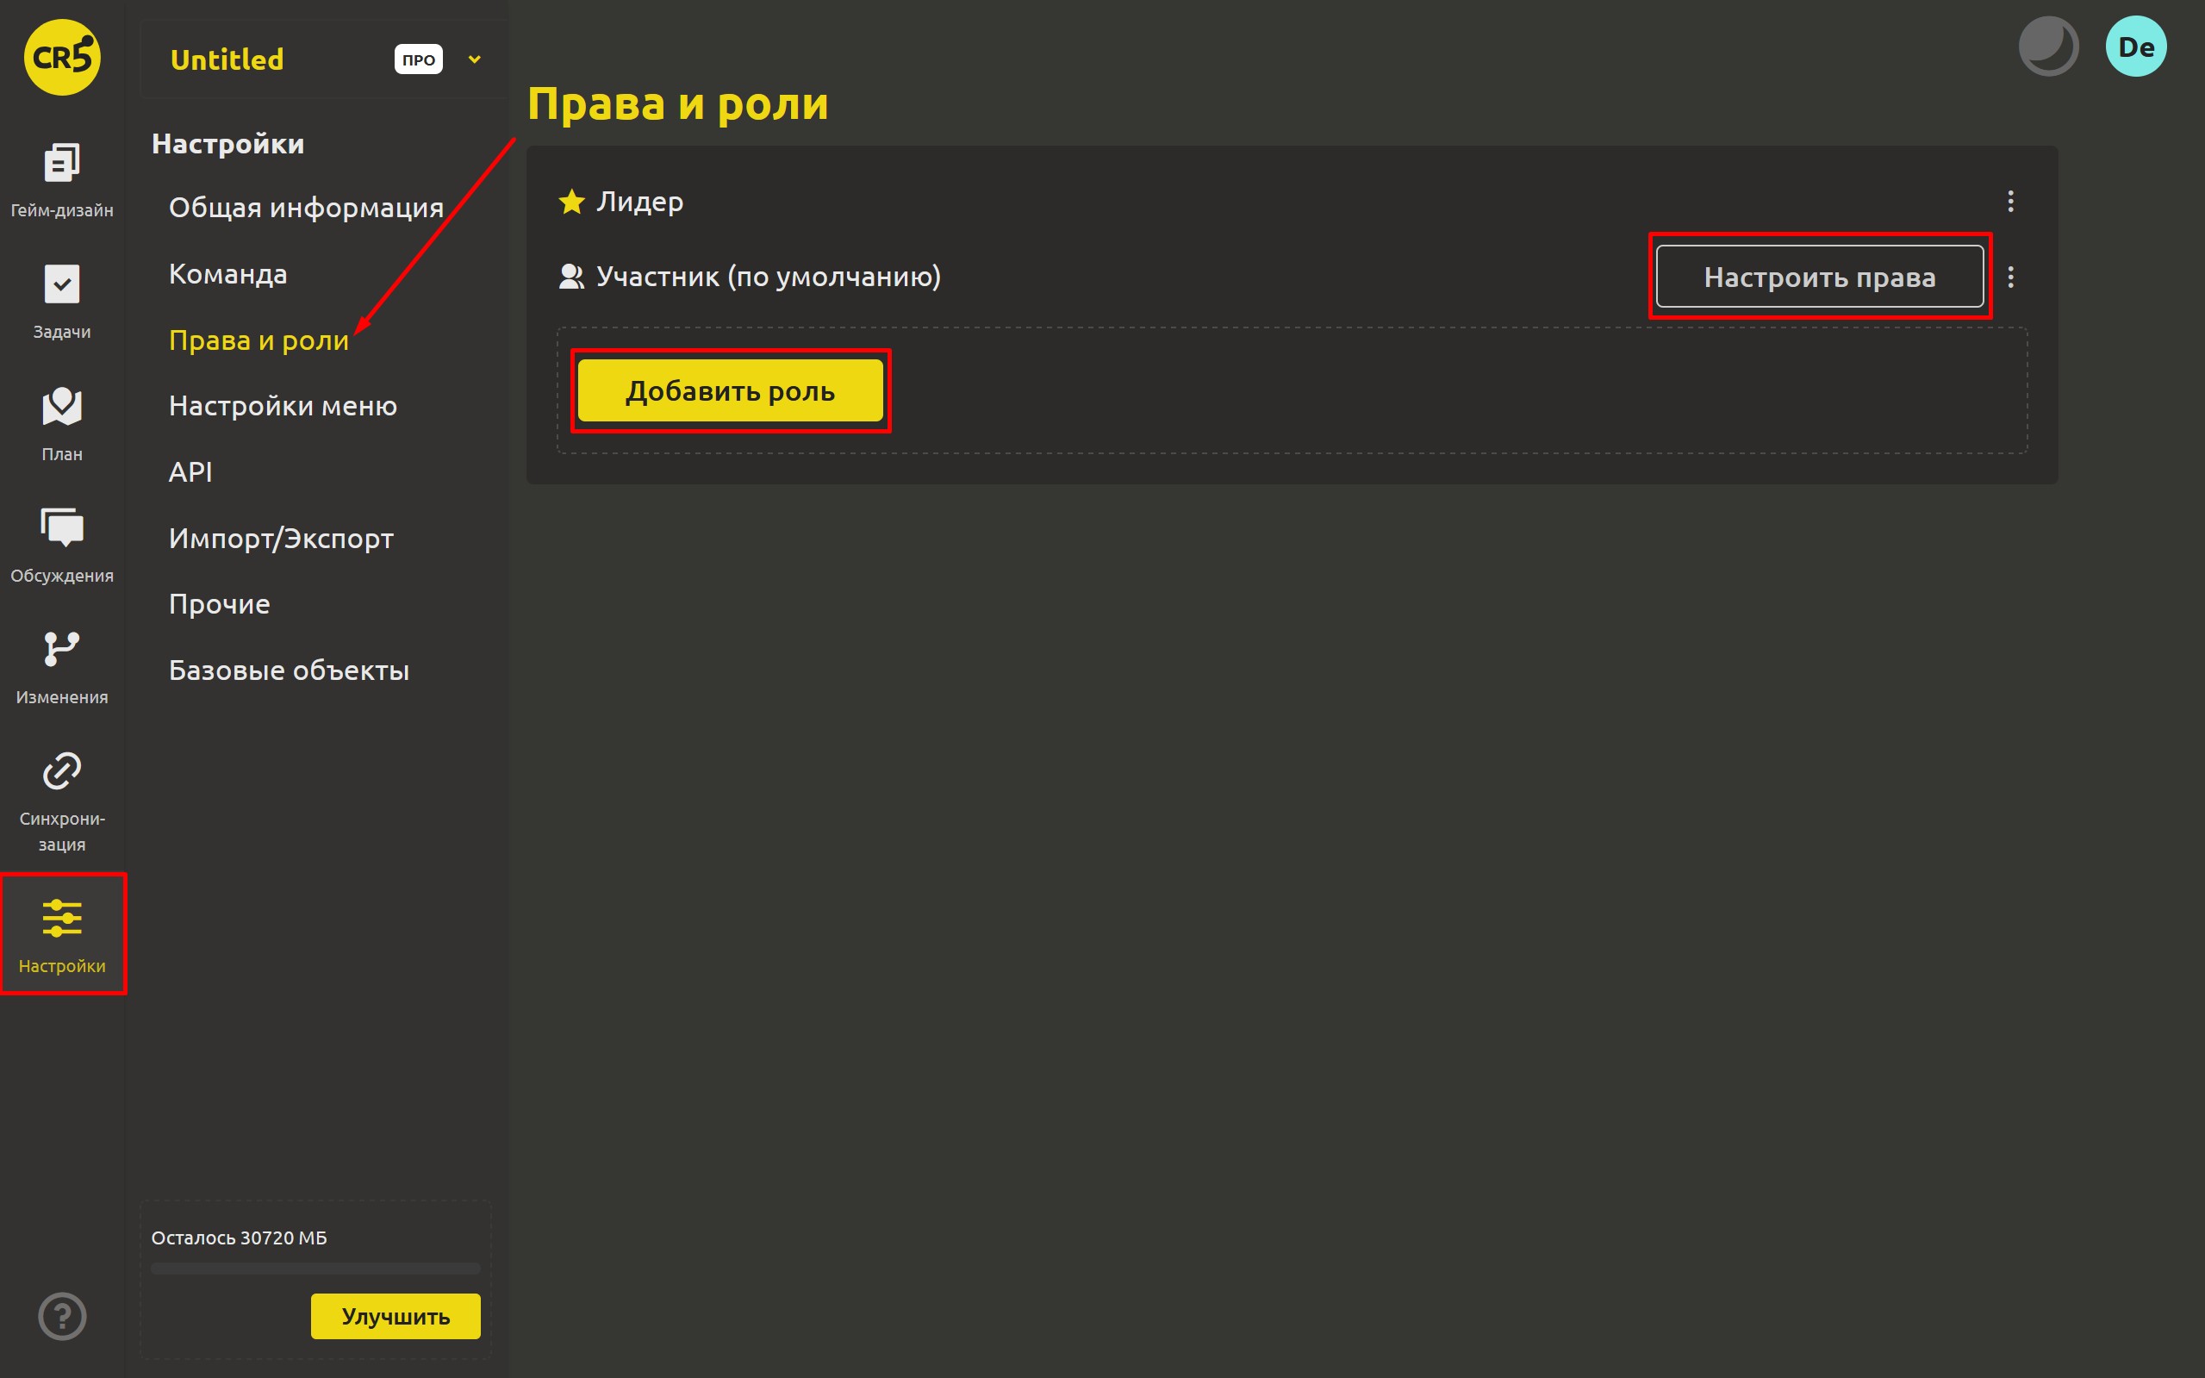Open the three-dot menu for Участник
Viewport: 2205px width, 1378px height.
(2010, 277)
